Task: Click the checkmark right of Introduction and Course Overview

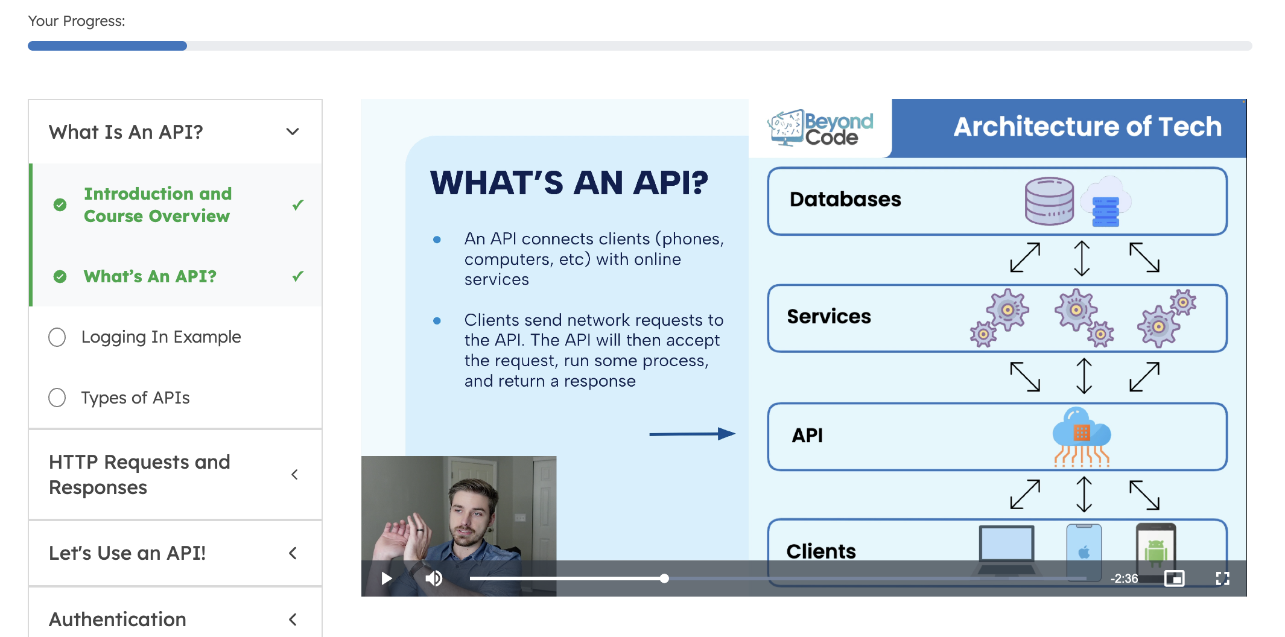Action: coord(297,205)
